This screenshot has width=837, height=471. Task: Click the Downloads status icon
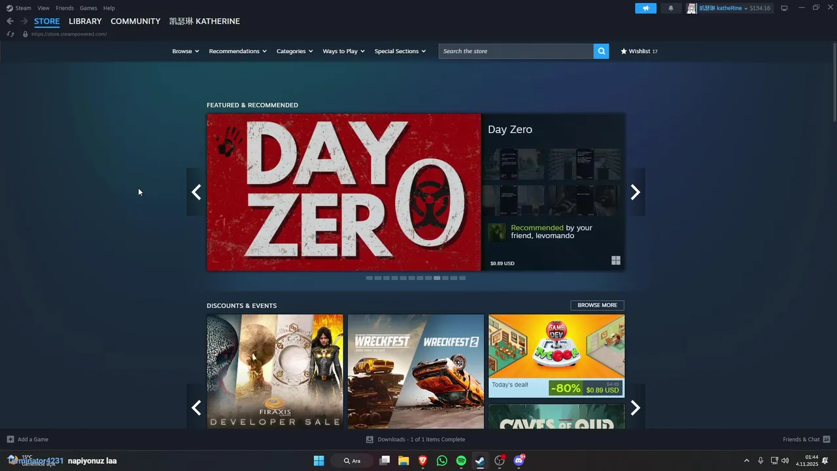pos(369,440)
